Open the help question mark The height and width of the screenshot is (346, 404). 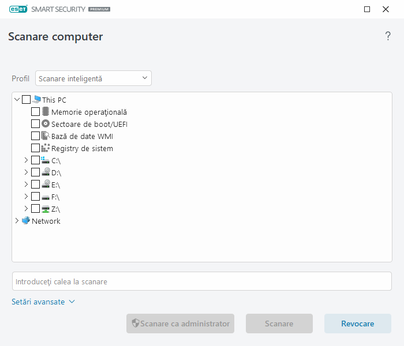(388, 37)
